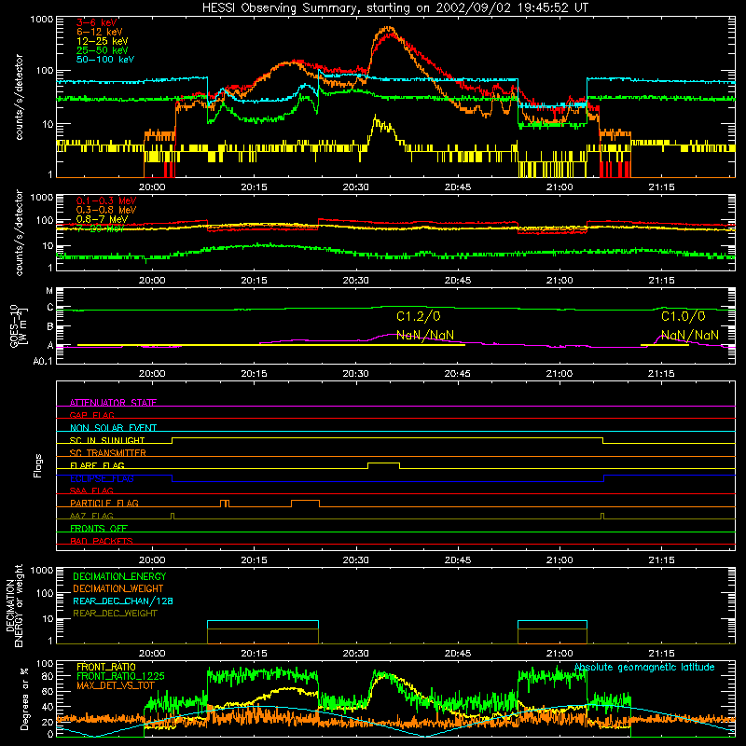Select the 6-12 keV legend label
746x746 pixels.
pyautogui.click(x=99, y=32)
